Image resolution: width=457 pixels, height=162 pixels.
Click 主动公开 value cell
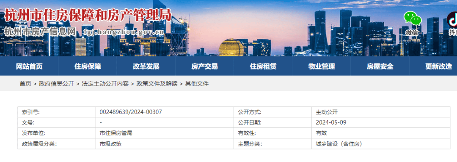pos(381,112)
